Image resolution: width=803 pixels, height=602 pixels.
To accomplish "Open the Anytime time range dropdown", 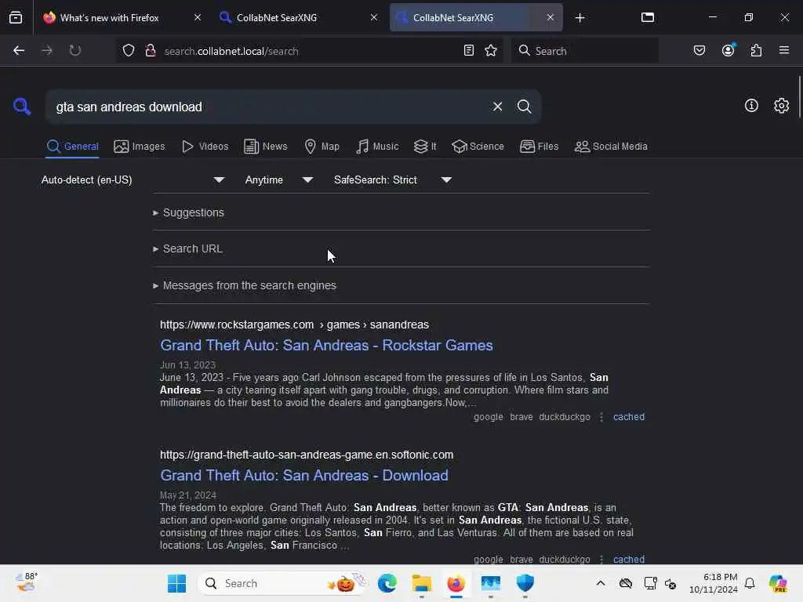I will point(278,180).
